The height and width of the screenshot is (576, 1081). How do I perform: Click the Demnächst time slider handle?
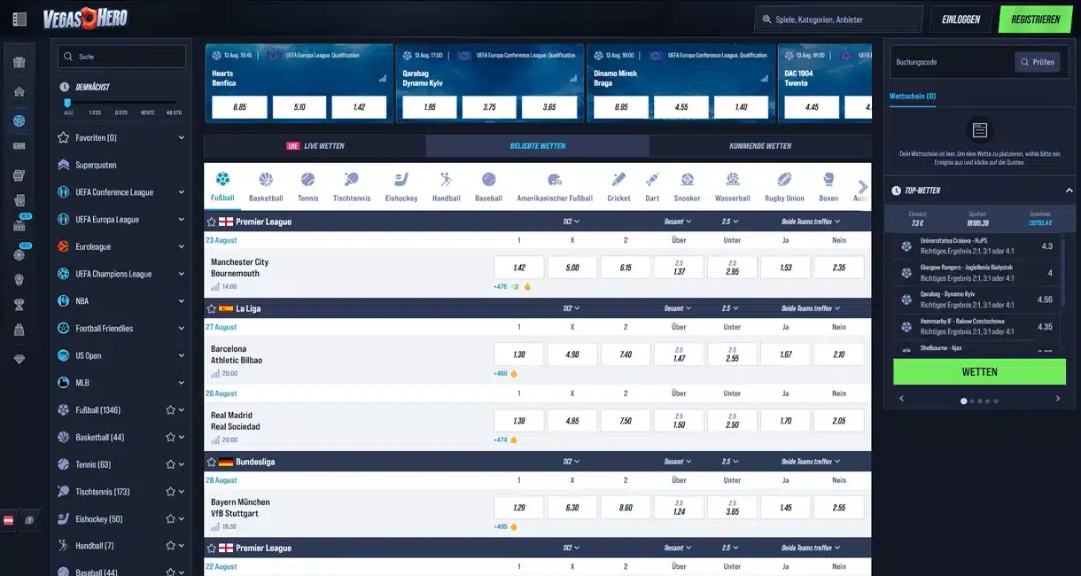coord(67,103)
